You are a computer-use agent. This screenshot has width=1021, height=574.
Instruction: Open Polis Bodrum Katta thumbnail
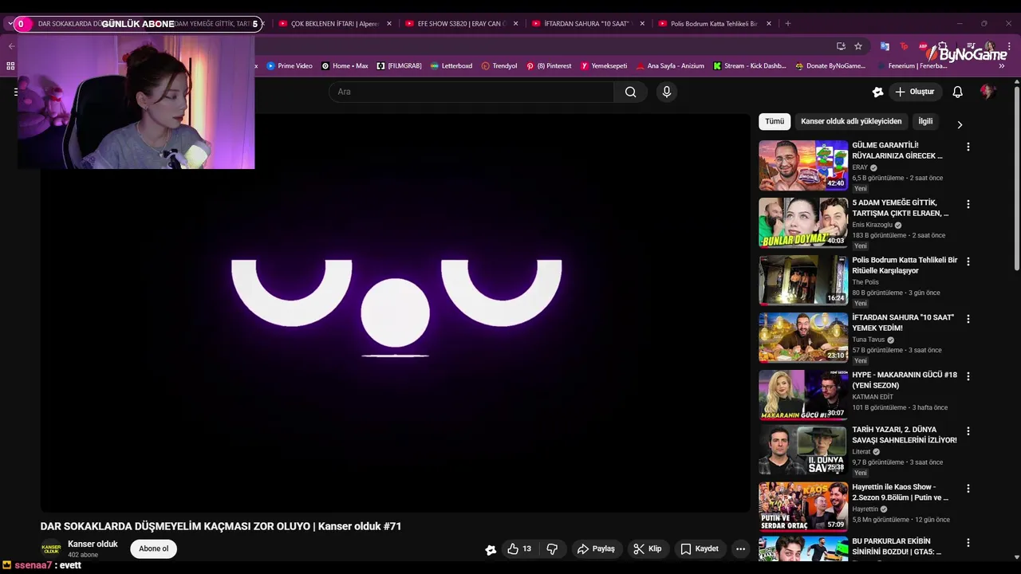(x=803, y=280)
